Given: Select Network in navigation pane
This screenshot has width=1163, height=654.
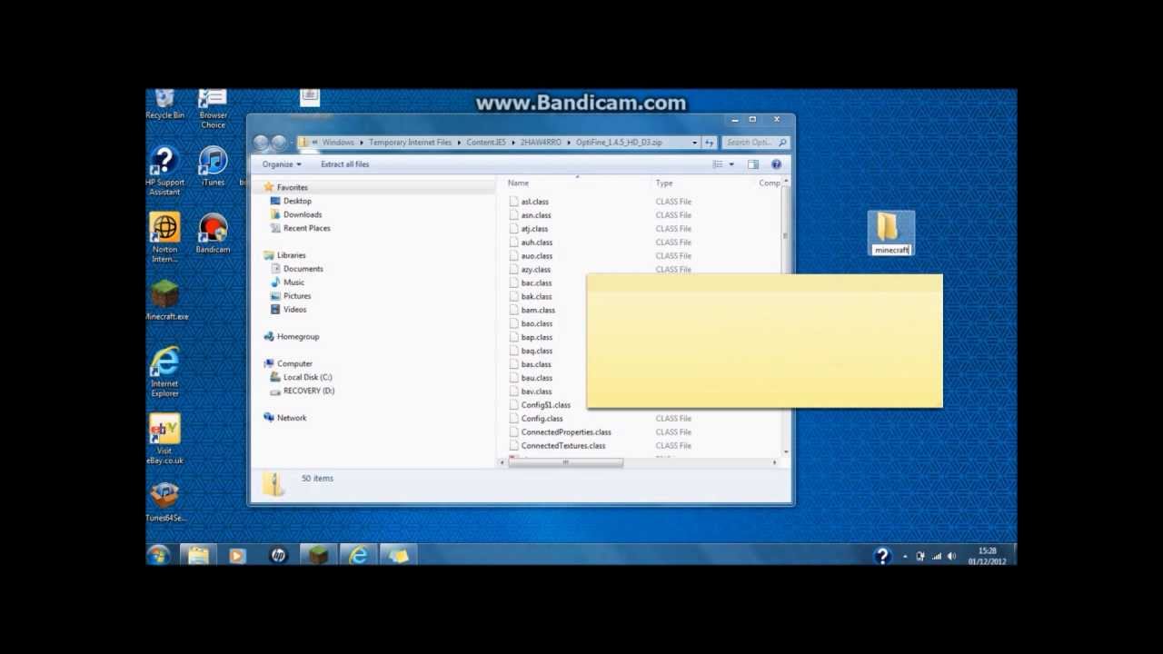Looking at the screenshot, I should pyautogui.click(x=291, y=418).
